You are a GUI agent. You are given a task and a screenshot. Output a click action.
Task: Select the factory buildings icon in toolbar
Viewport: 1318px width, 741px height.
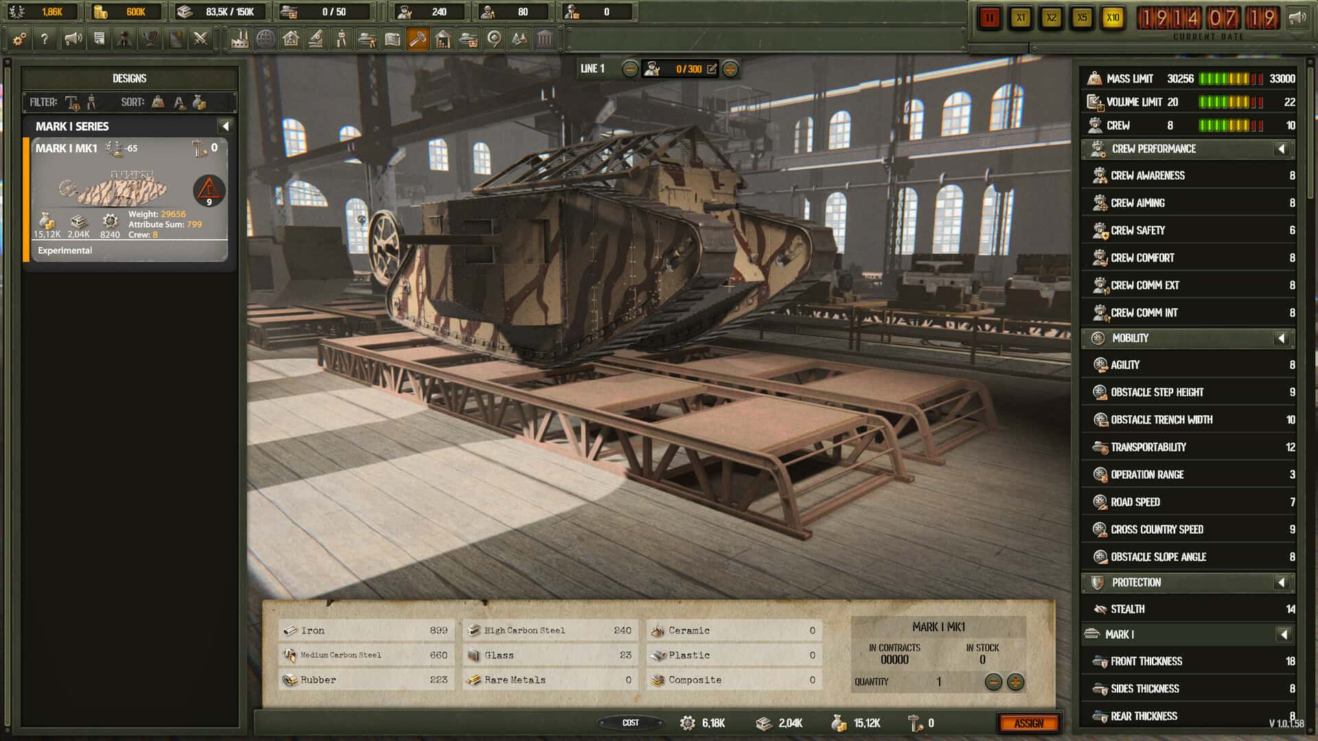click(x=239, y=39)
